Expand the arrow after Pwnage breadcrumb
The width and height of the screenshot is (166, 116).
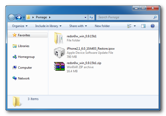pyautogui.click(x=50, y=17)
